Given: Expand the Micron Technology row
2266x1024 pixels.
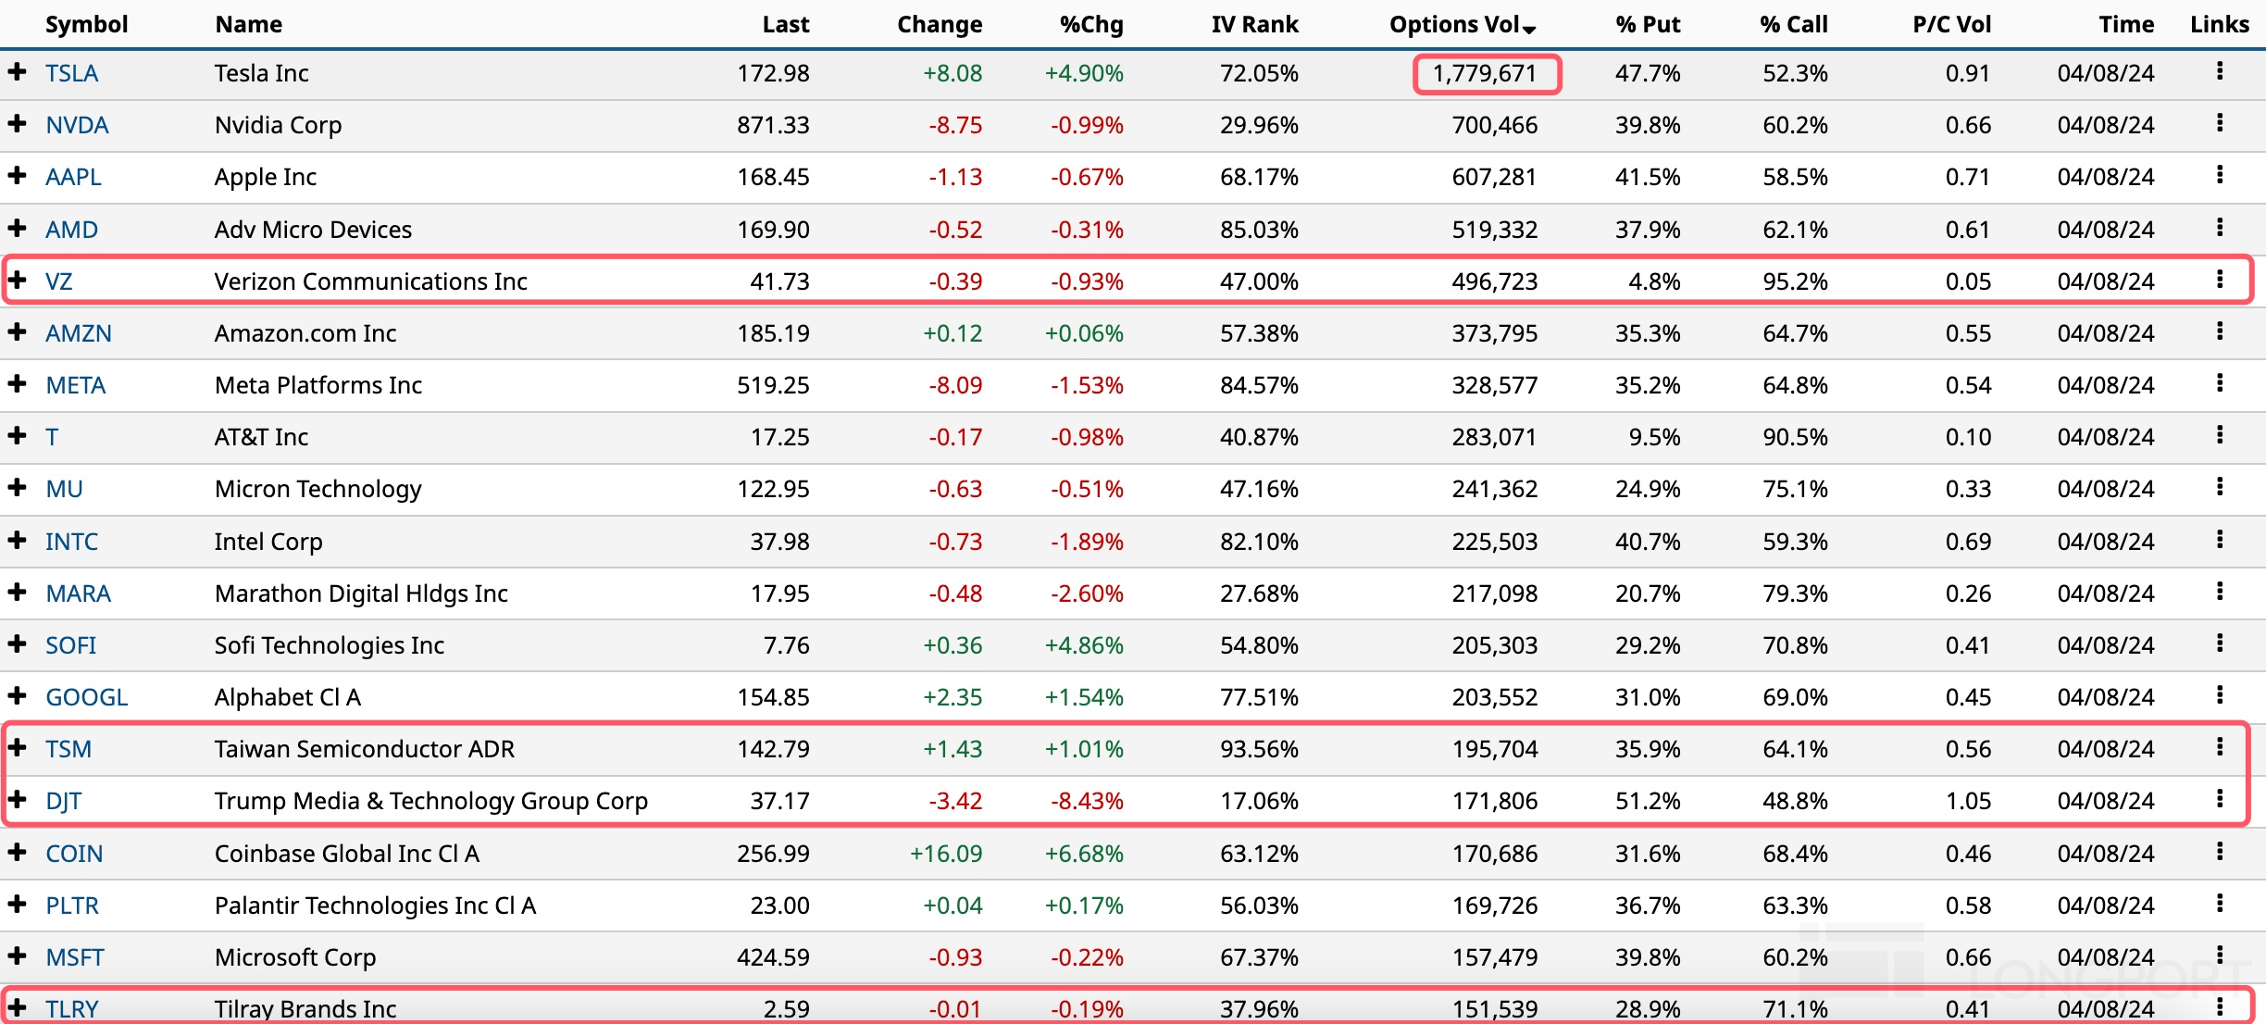Looking at the screenshot, I should (17, 487).
